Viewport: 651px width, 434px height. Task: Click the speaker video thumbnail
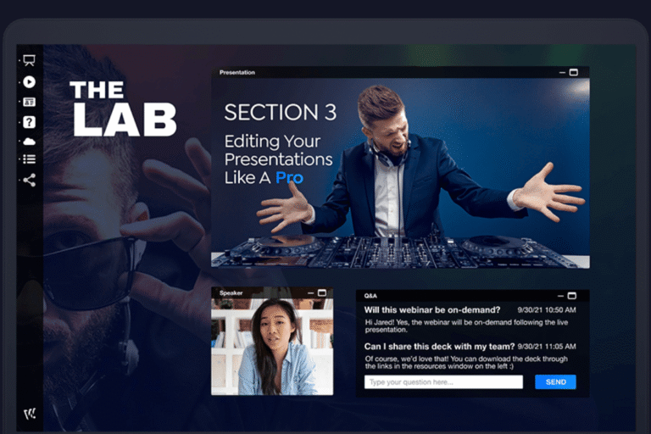tap(272, 347)
